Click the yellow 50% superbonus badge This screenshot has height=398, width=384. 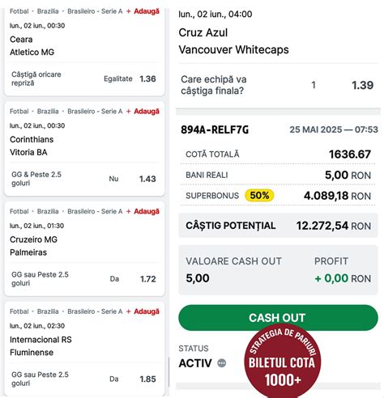(259, 196)
